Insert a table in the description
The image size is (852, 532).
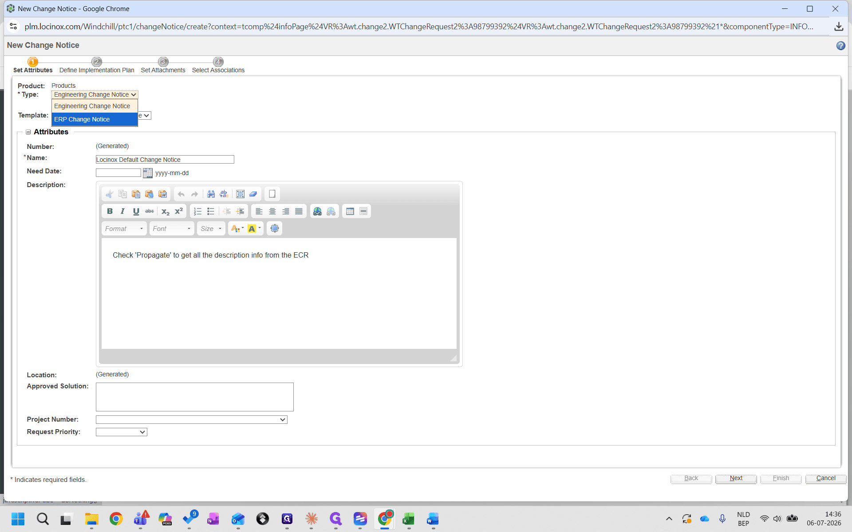tap(350, 211)
